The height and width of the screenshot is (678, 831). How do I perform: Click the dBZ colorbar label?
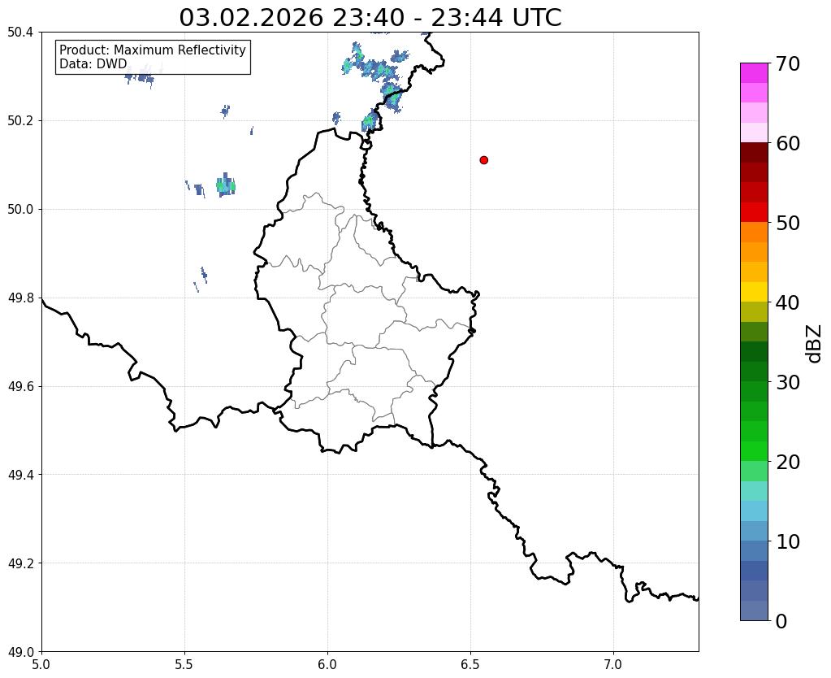coord(814,344)
